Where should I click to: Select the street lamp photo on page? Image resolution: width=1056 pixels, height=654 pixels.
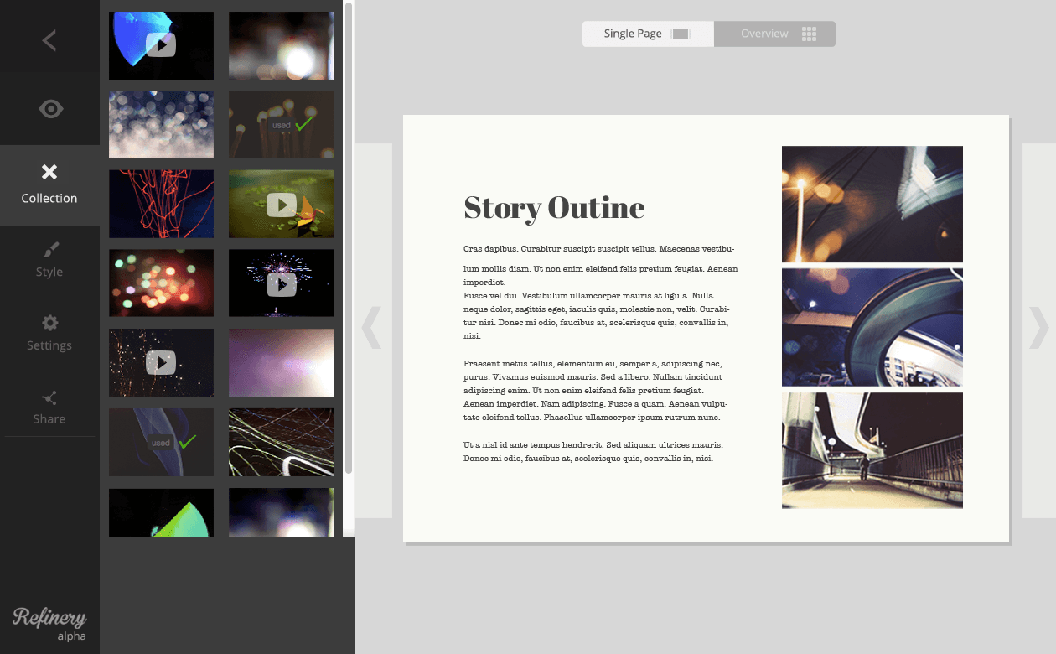(872, 204)
